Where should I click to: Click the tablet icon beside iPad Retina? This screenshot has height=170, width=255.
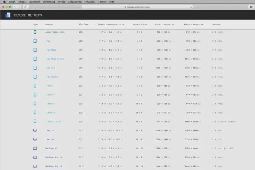pos(35,76)
